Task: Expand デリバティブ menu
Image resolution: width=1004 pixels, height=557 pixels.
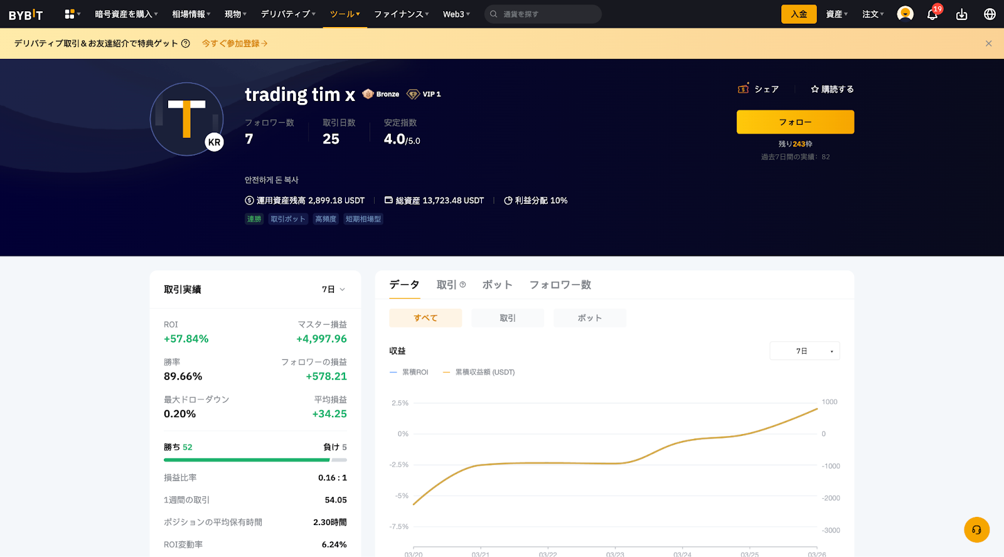Action: click(x=288, y=14)
